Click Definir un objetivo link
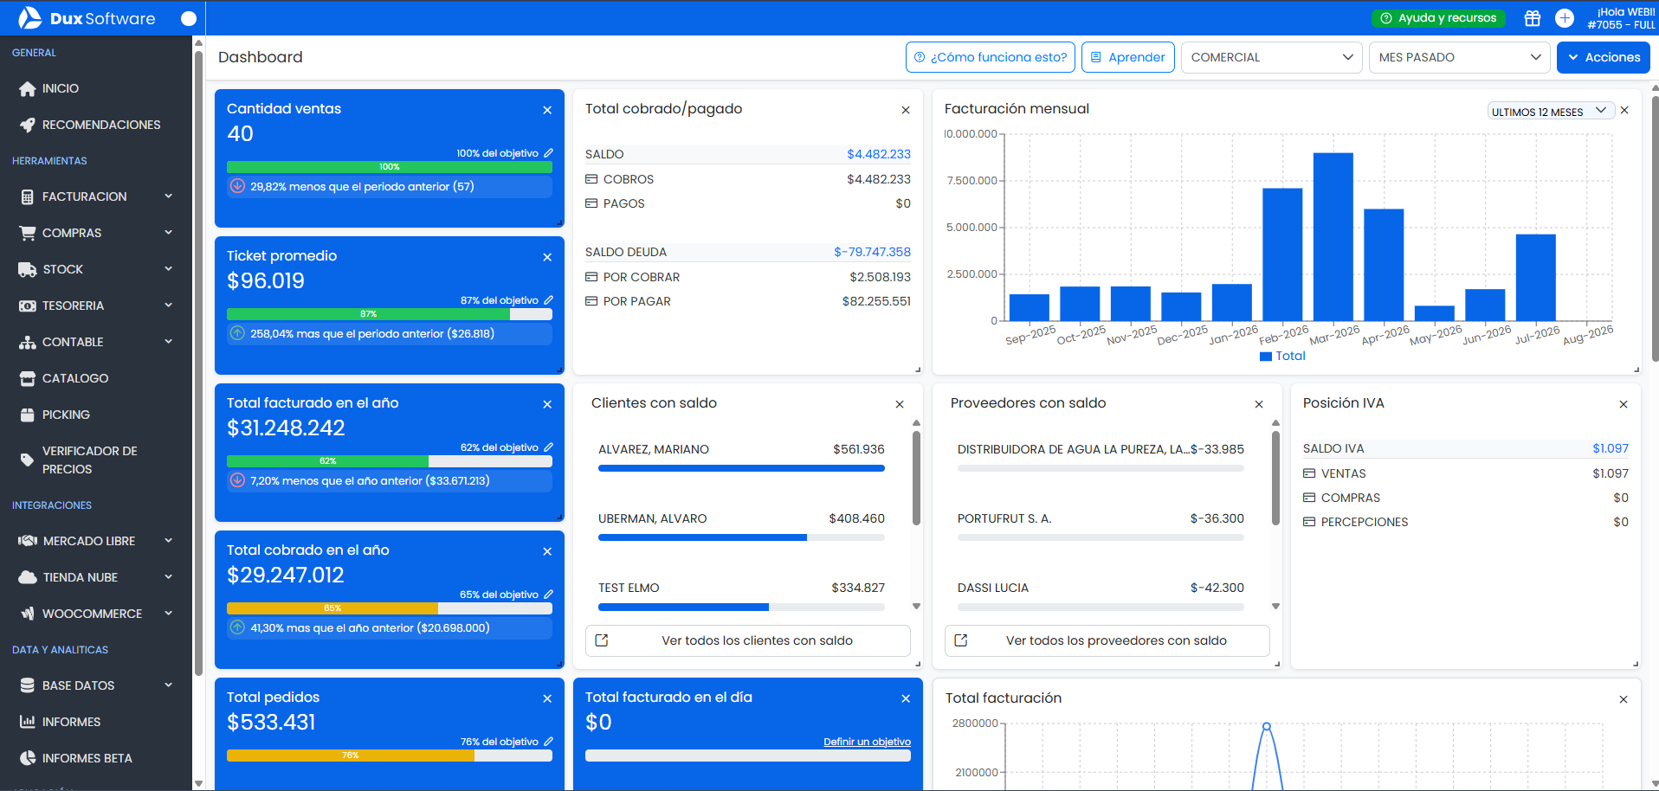Viewport: 1659px width, 791px height. [x=867, y=742]
